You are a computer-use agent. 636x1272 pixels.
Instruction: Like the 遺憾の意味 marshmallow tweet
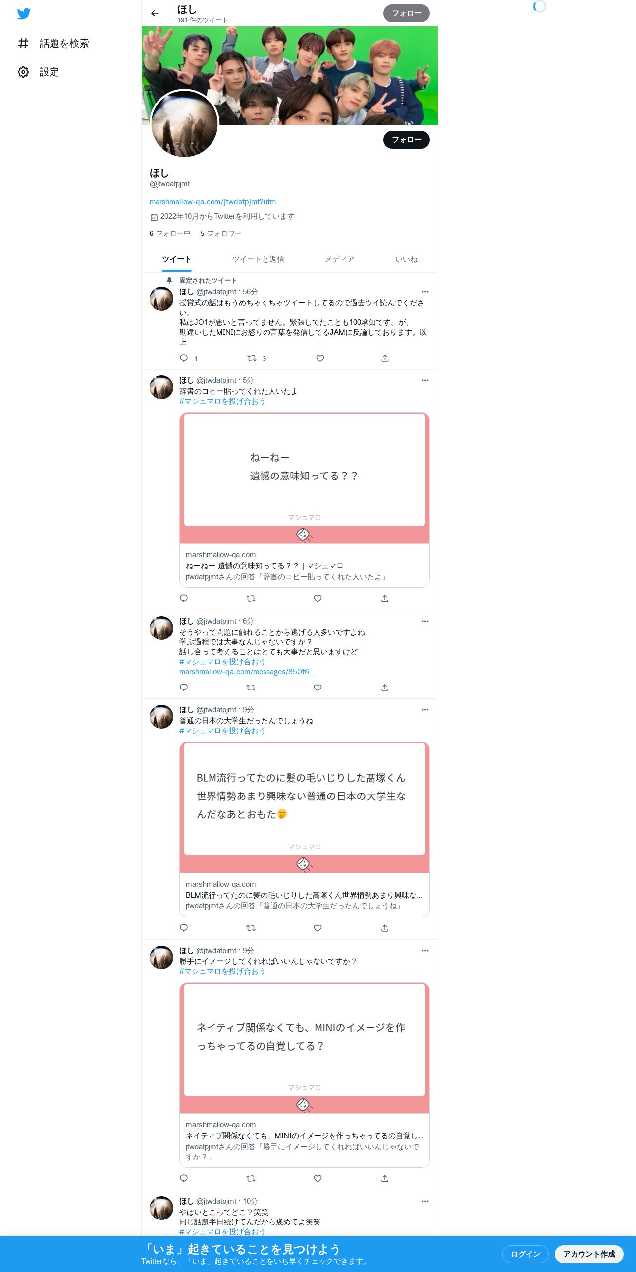(x=318, y=599)
